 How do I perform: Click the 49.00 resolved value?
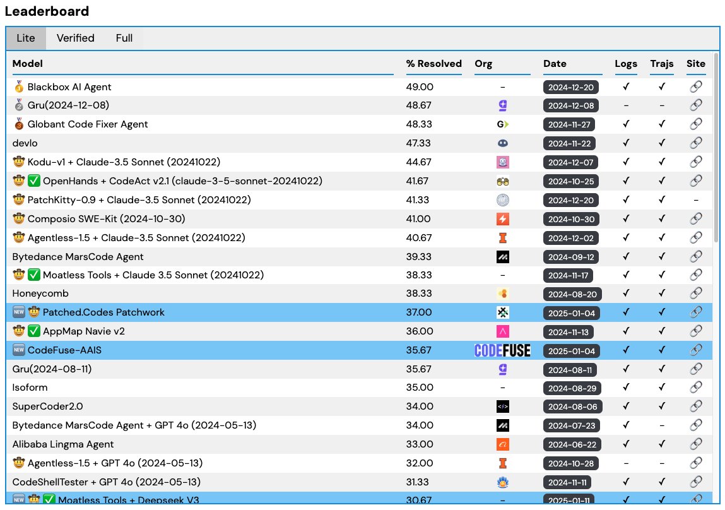pos(420,87)
